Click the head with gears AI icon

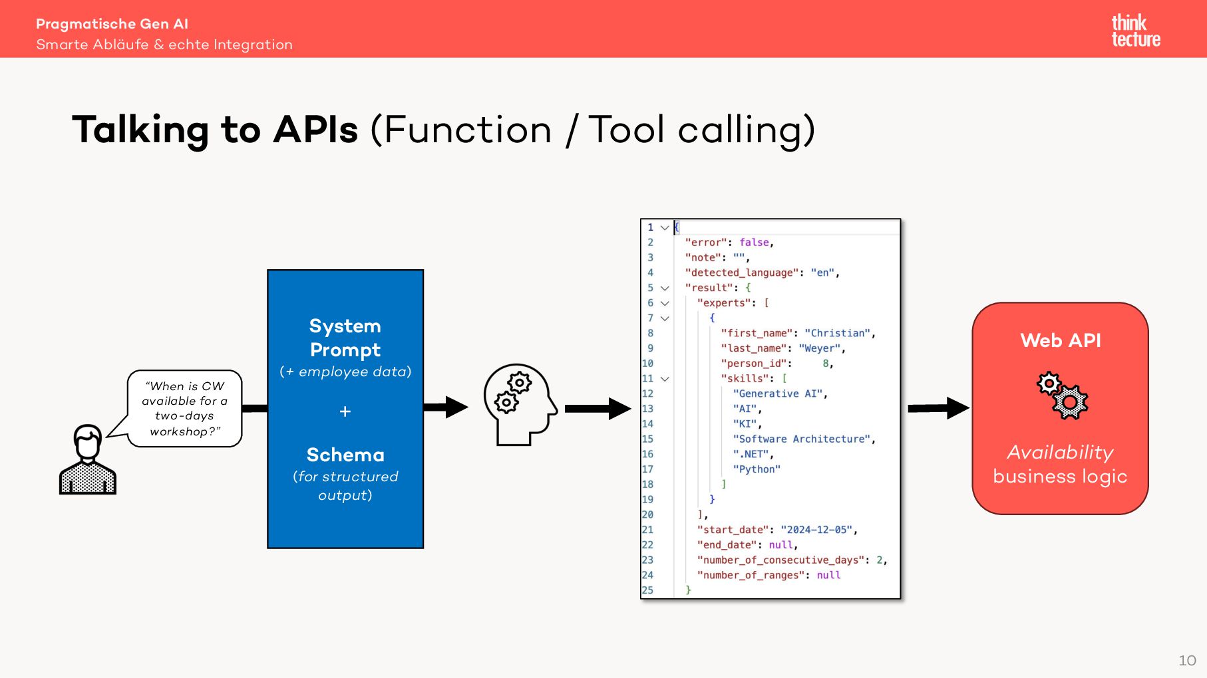(x=520, y=404)
